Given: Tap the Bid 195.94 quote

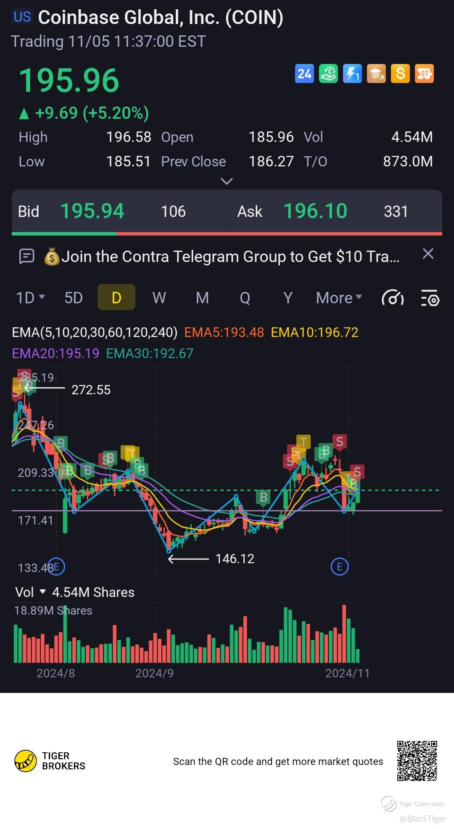Looking at the screenshot, I should click(x=118, y=211).
